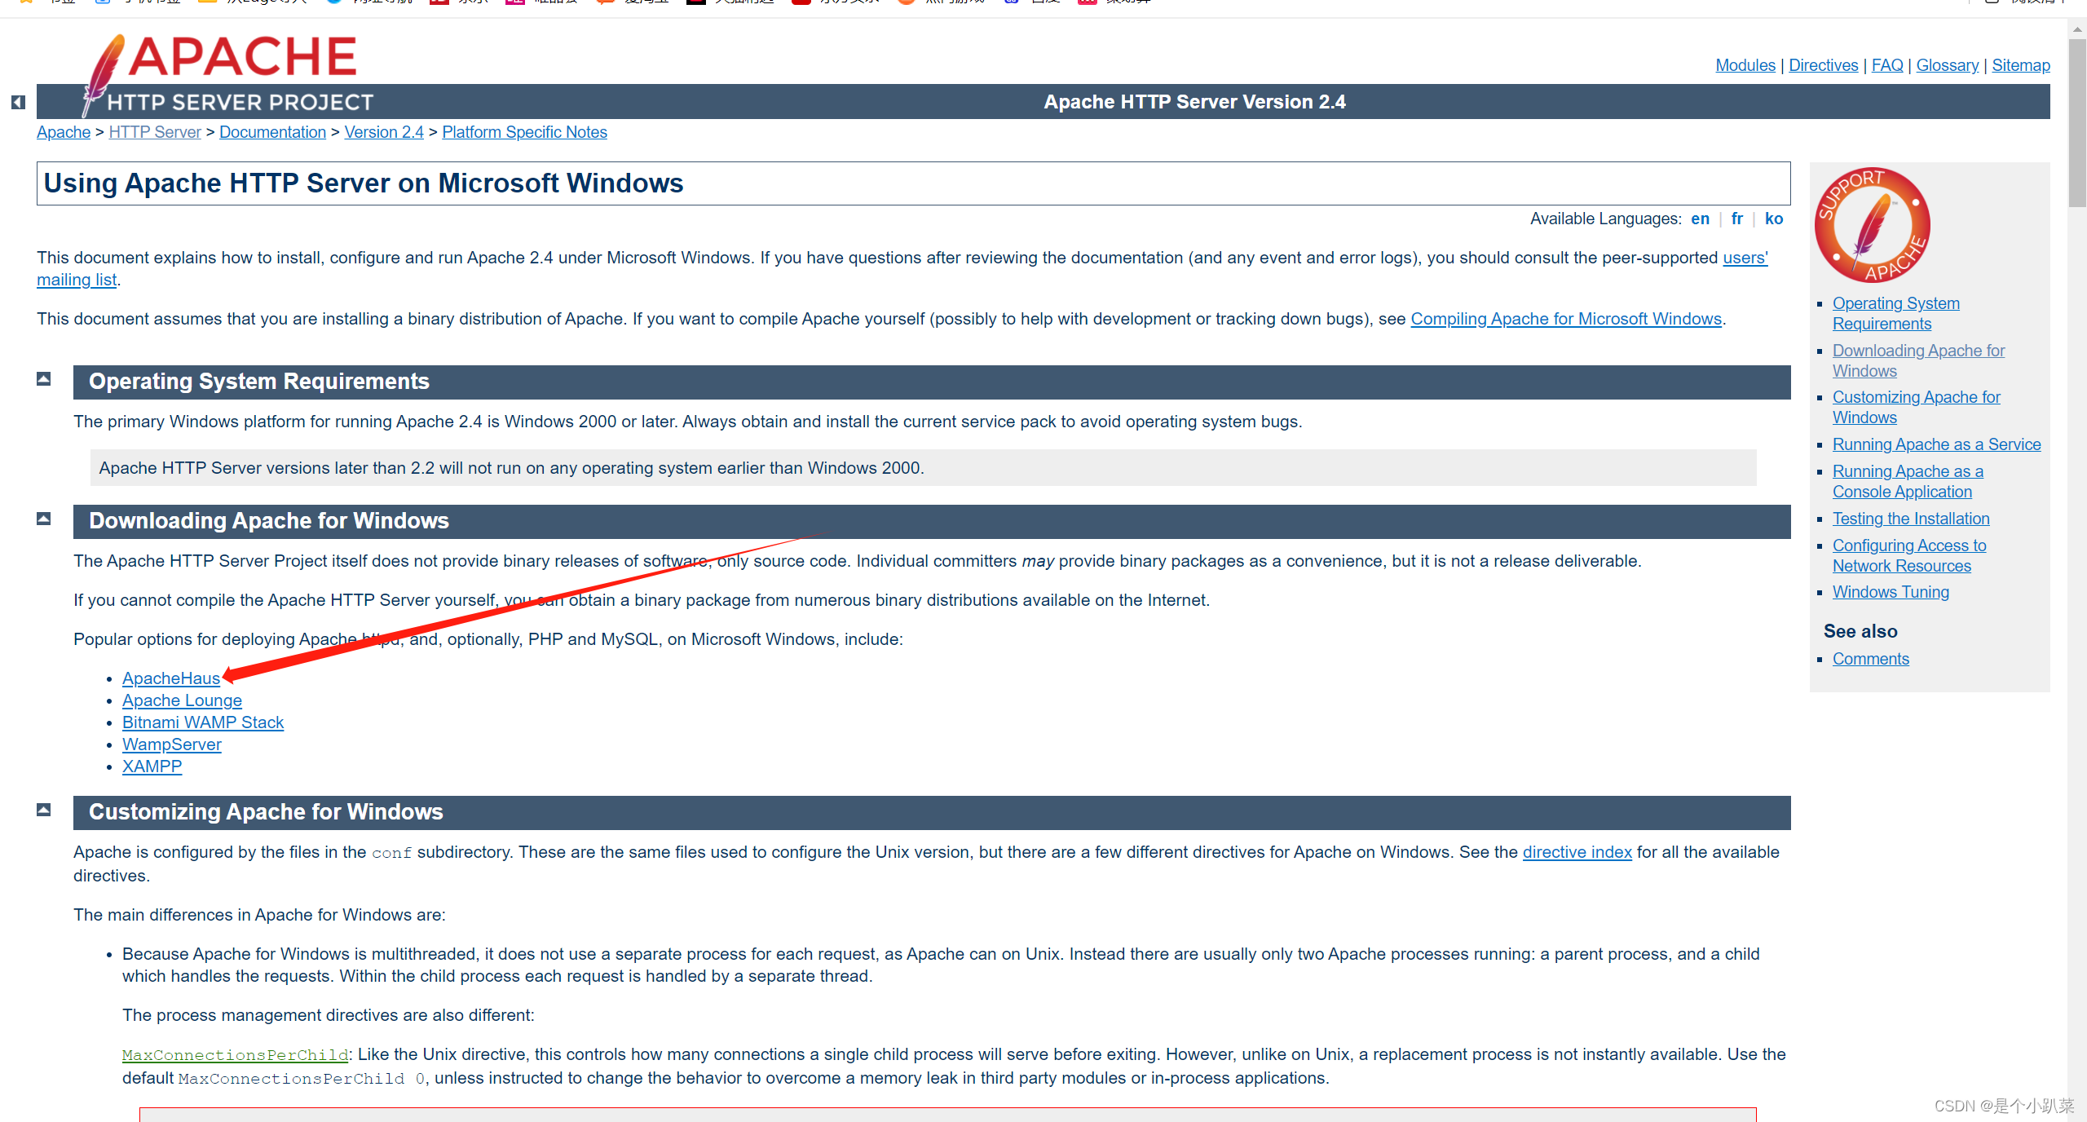Open Running Apache as a Service
The height and width of the screenshot is (1122, 2087).
coord(1936,444)
